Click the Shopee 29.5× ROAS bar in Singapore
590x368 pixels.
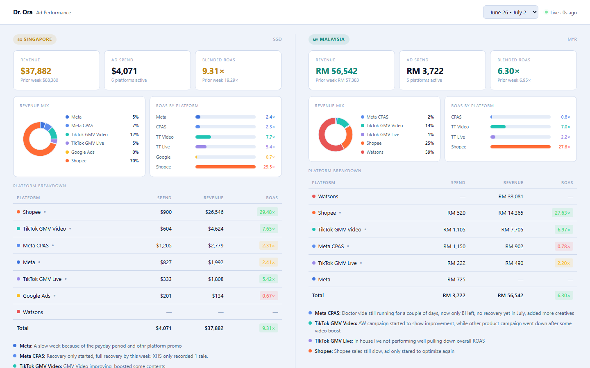pos(225,167)
